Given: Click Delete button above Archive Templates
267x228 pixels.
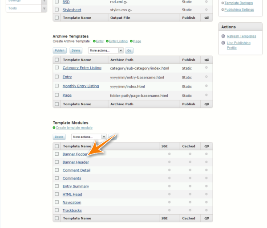Looking at the screenshot, I should pyautogui.click(x=76, y=50).
